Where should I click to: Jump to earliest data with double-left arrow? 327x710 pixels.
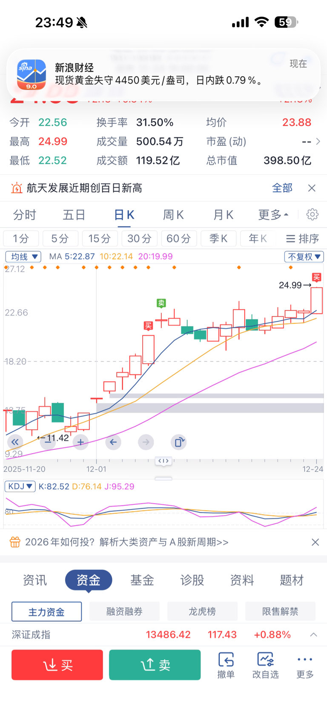15,442
